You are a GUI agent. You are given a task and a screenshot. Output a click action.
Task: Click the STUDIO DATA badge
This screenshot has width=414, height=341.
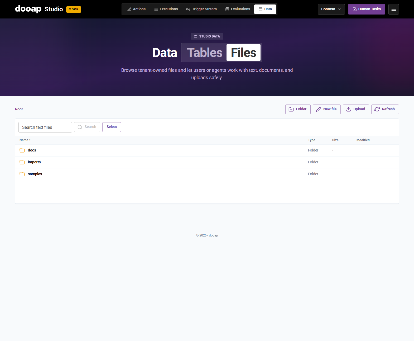207,36
